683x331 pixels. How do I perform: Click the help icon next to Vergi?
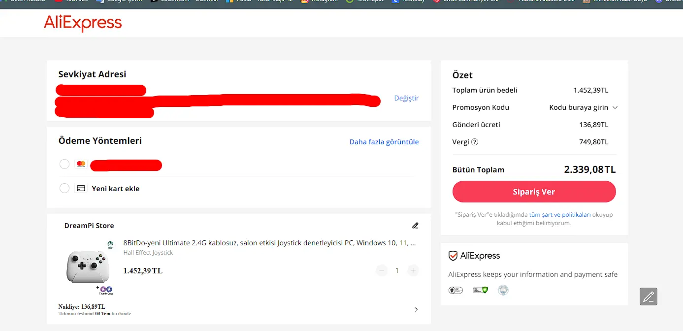click(475, 142)
